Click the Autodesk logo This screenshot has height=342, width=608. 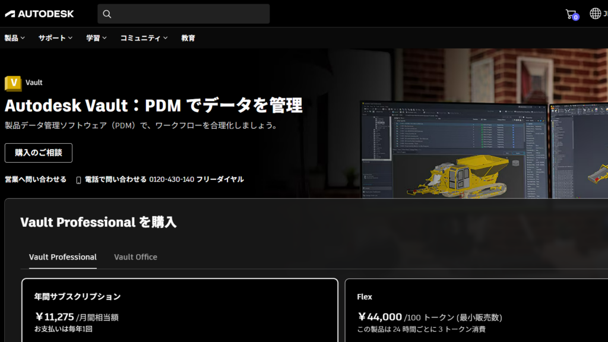pos(39,13)
